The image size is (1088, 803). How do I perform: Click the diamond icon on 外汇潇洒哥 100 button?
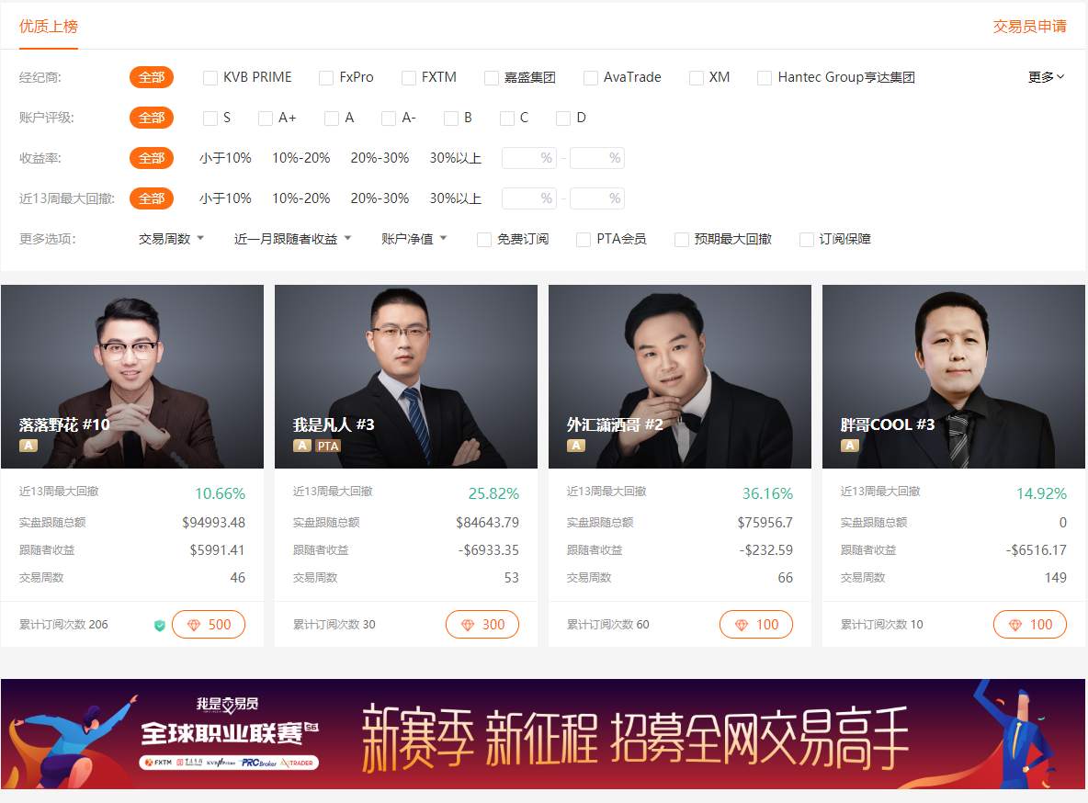coord(742,625)
